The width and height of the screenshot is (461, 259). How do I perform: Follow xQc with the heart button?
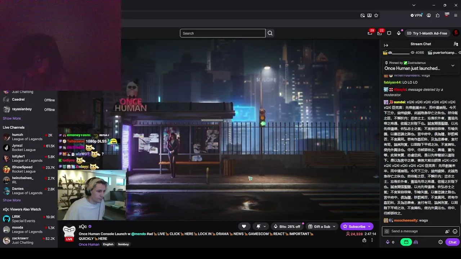click(x=244, y=226)
